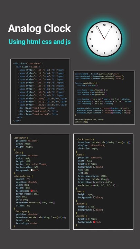Click the red swatch in the .second rule
The image size is (140, 249).
[94, 222]
